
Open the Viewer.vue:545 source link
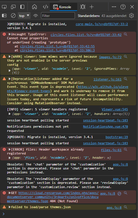tap(115, 109)
